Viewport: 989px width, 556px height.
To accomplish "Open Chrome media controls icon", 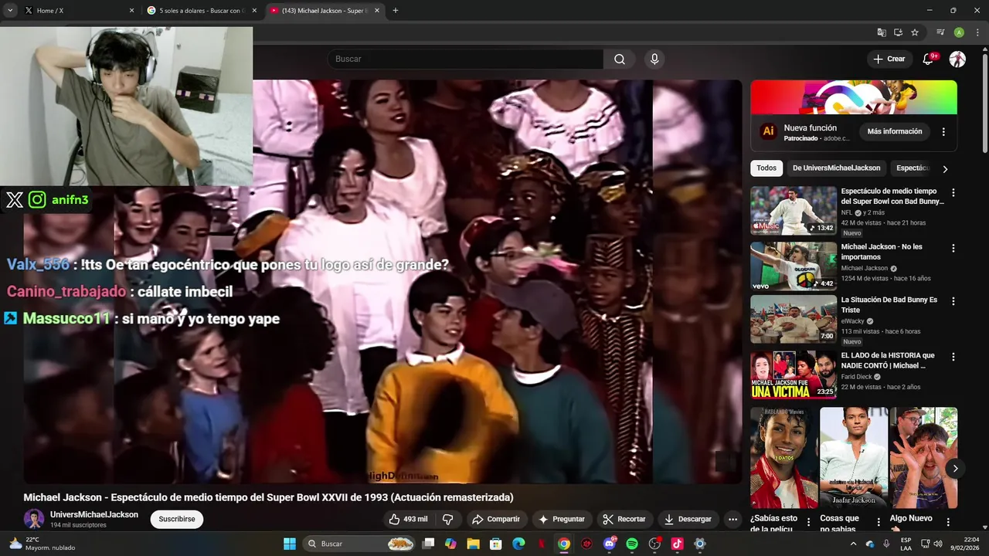I will [x=940, y=32].
